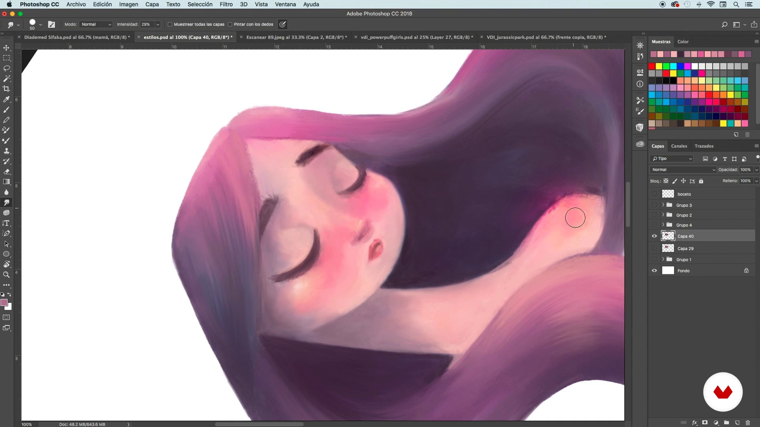
Task: Select the Type tool
Action: [x=6, y=223]
